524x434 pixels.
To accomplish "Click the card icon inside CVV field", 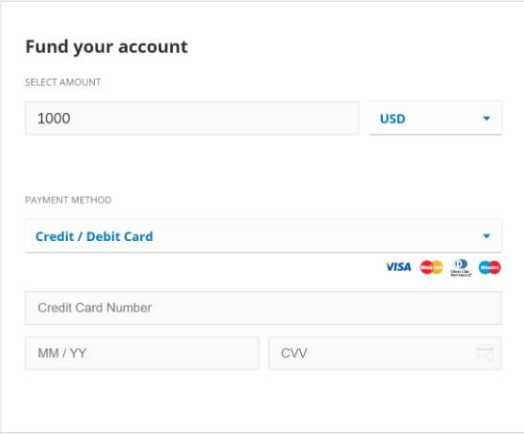I will 484,352.
